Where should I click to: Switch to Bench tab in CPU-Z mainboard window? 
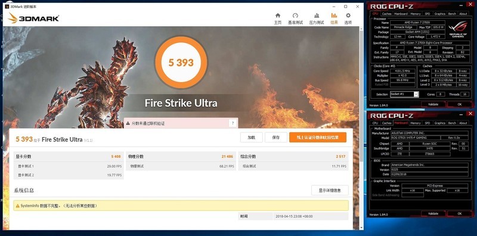452,123
